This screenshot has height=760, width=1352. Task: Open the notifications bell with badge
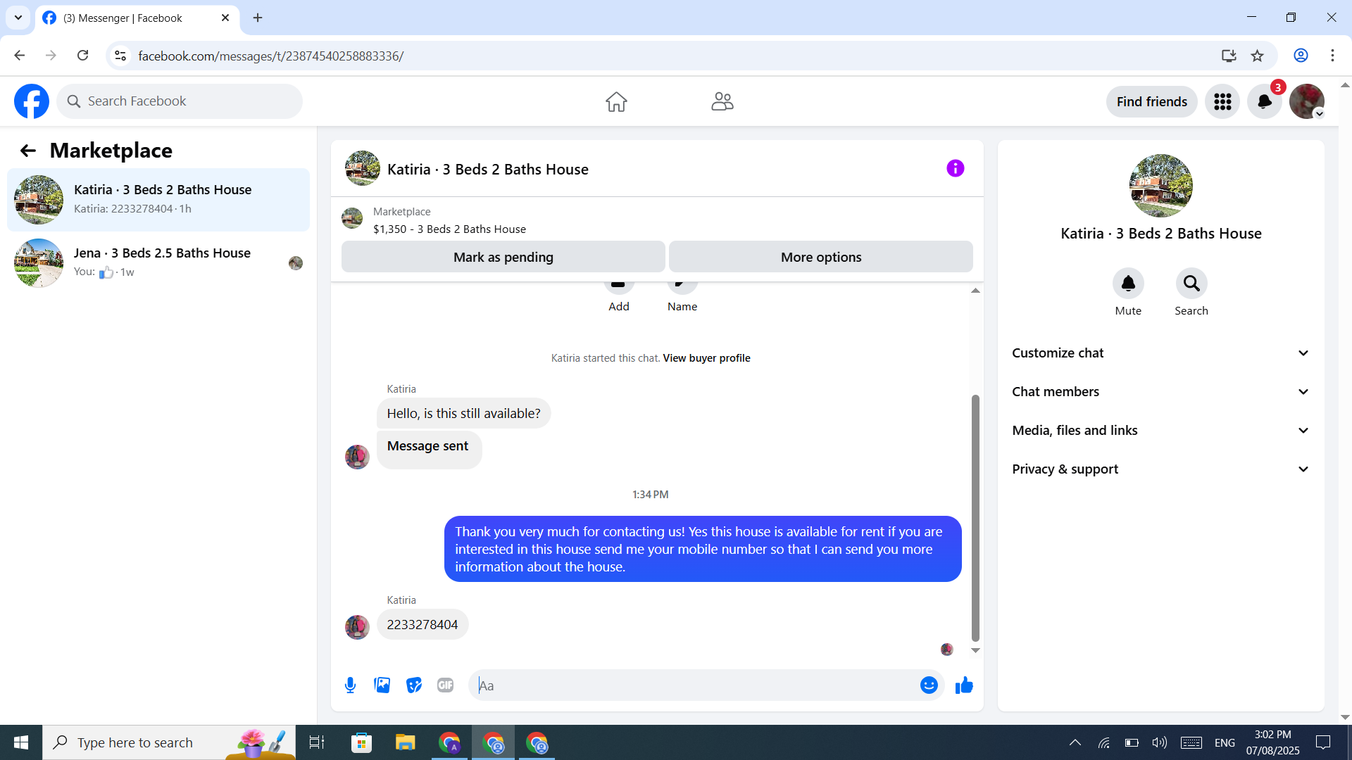(x=1265, y=101)
